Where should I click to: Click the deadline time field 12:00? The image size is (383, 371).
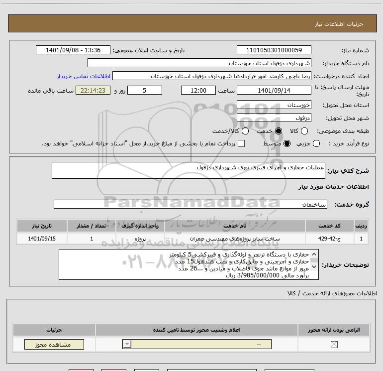click(198, 90)
